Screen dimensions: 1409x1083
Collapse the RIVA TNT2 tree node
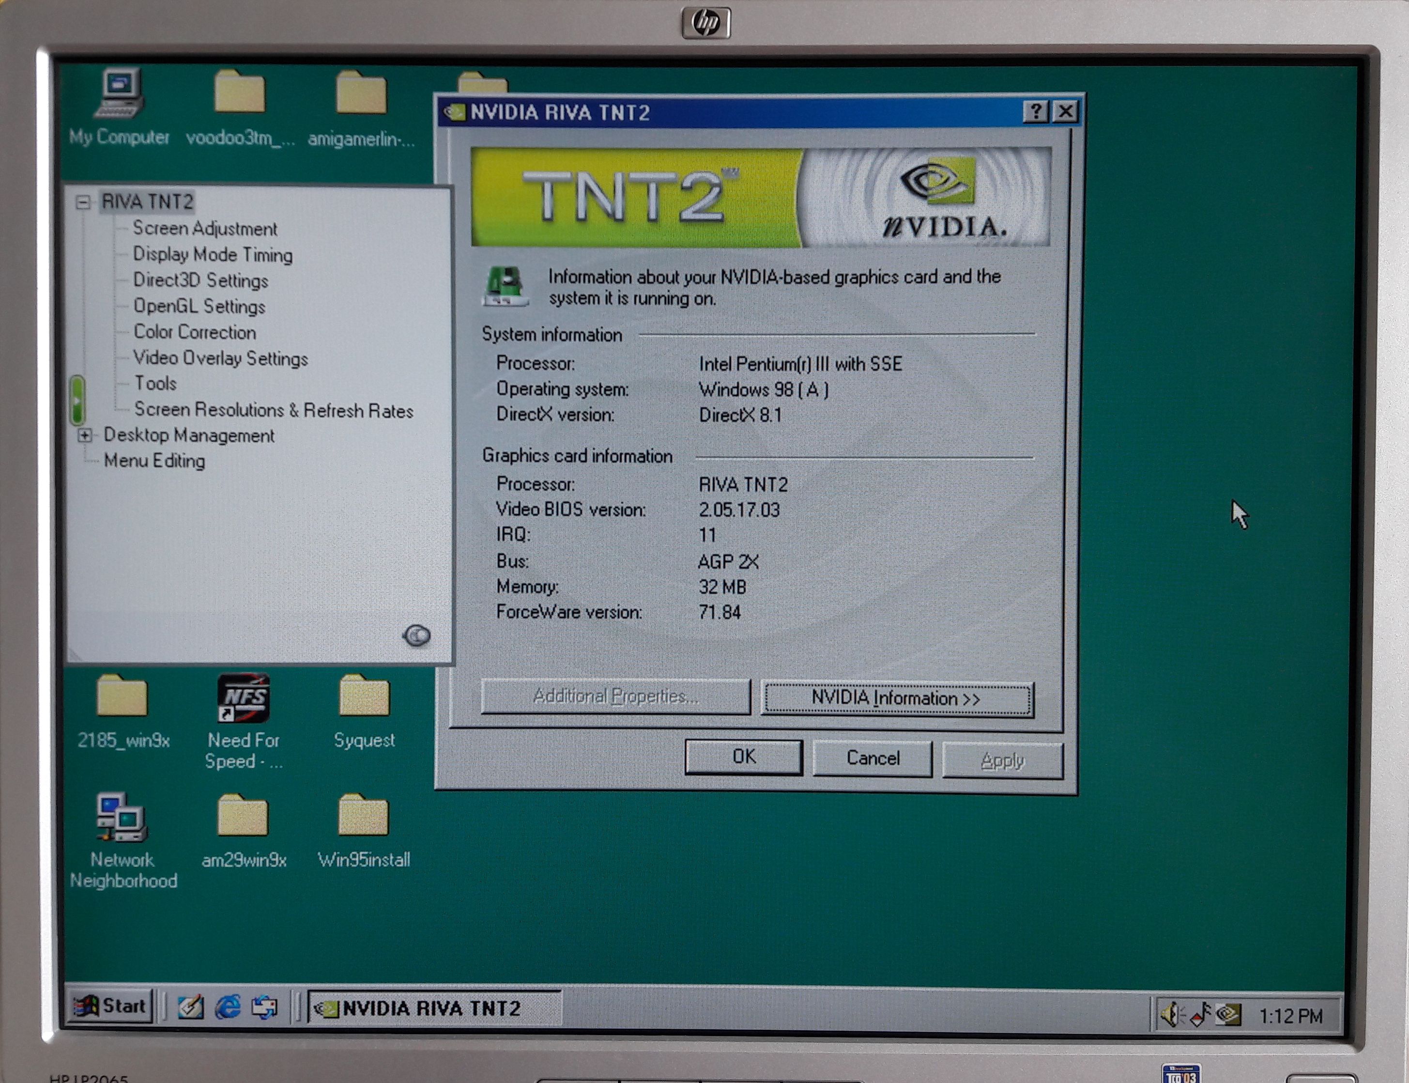click(83, 202)
